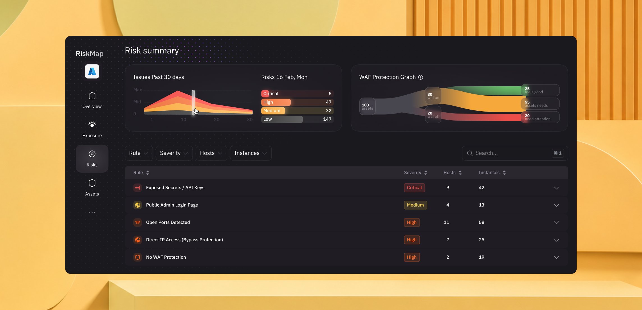Open the Instances filter dropdown
This screenshot has height=310, width=642.
[251, 153]
